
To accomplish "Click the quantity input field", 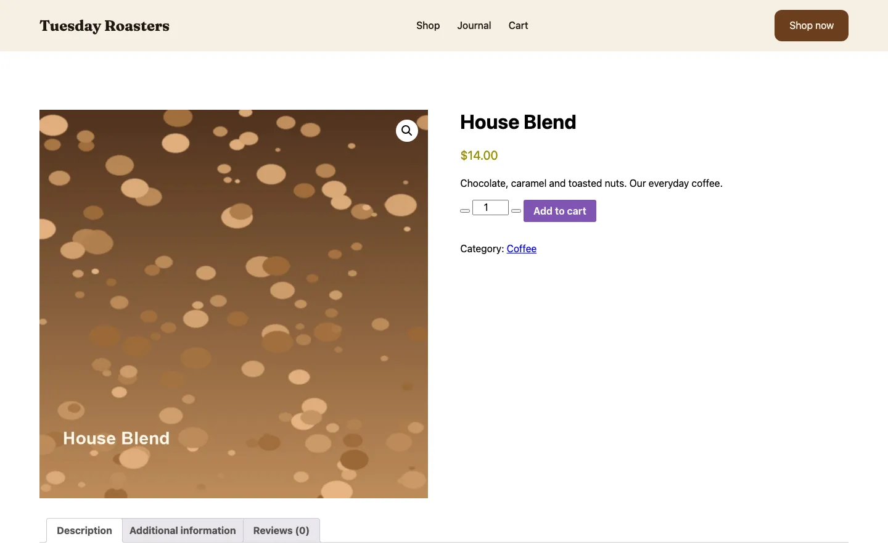I will 490,207.
